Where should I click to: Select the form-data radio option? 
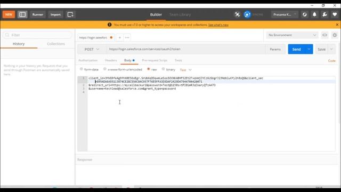82,69
